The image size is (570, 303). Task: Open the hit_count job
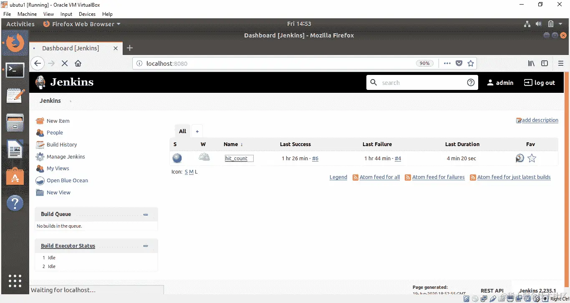click(236, 158)
